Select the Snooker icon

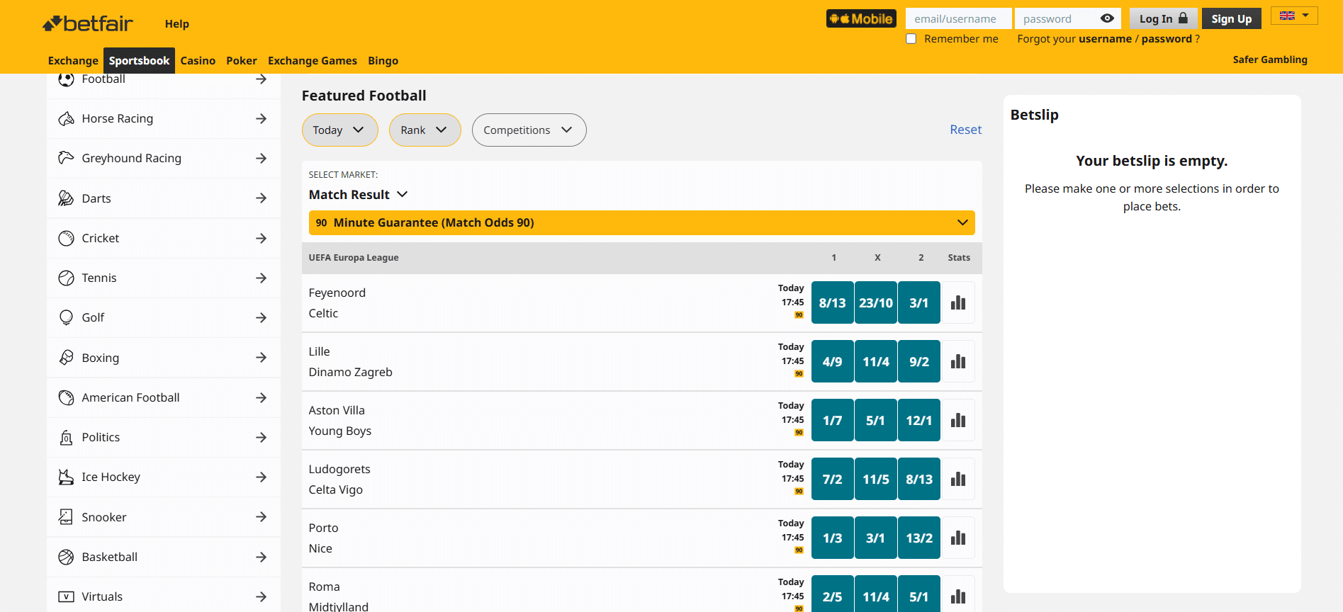pyautogui.click(x=66, y=517)
